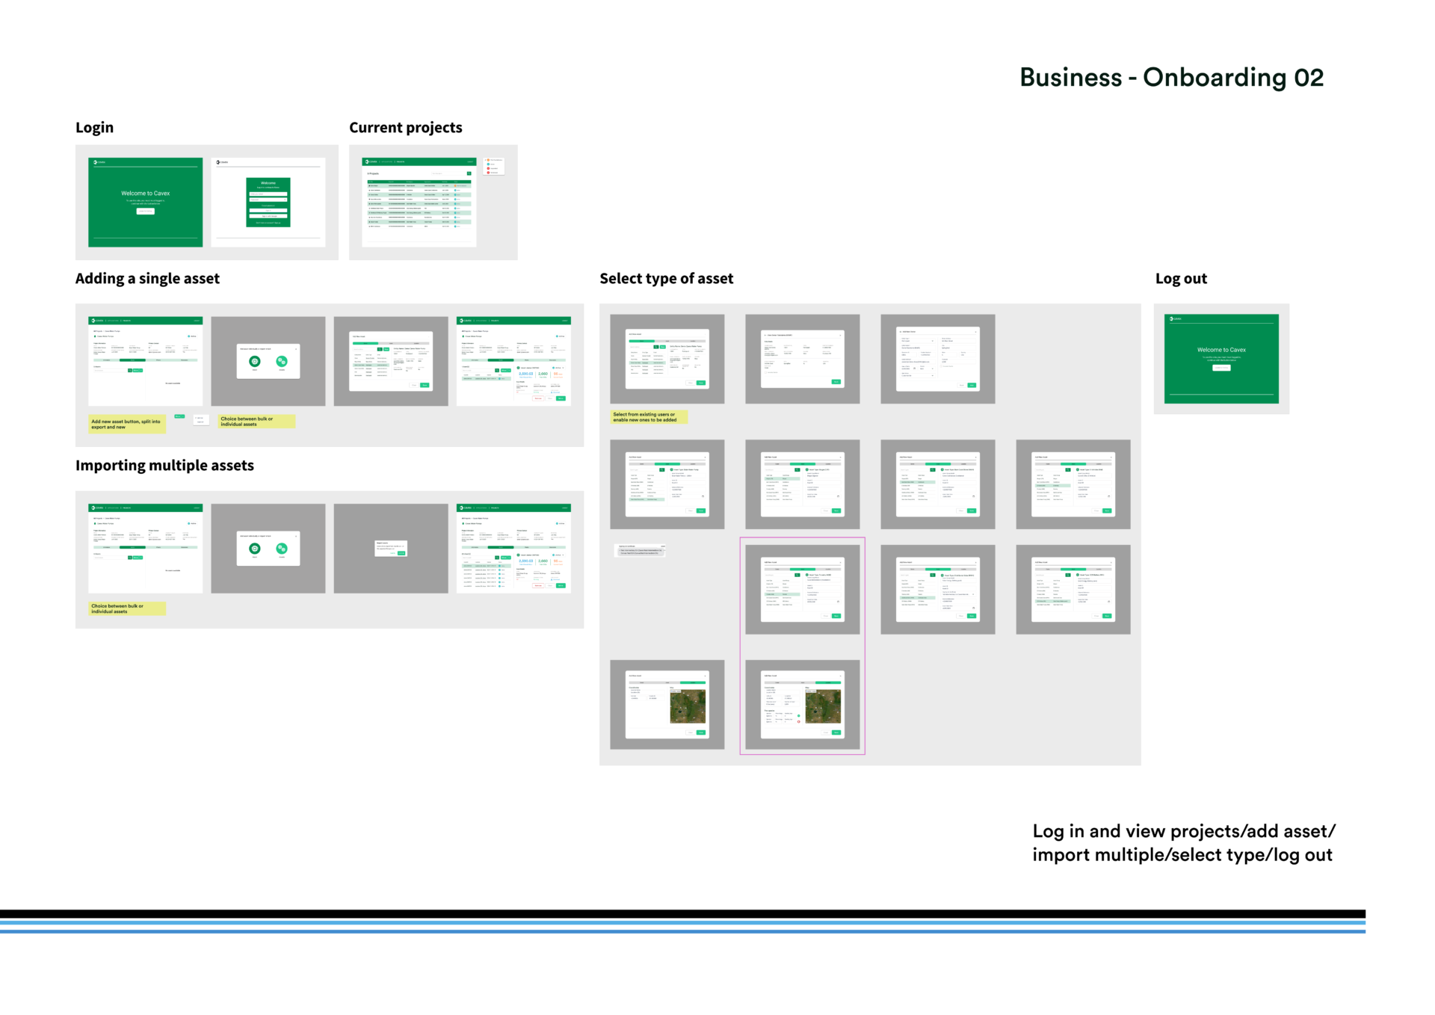Click Next in the tree species map dialog
This screenshot has height=1015, width=1435.
[x=836, y=732]
